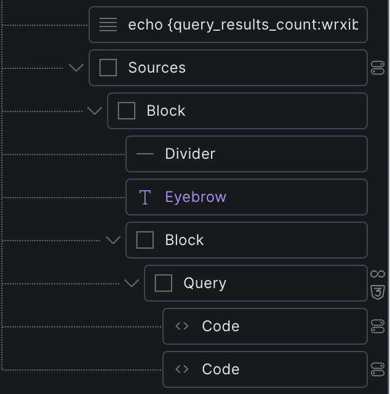
Task: Click the square icon on Sources
Action: [x=108, y=68]
